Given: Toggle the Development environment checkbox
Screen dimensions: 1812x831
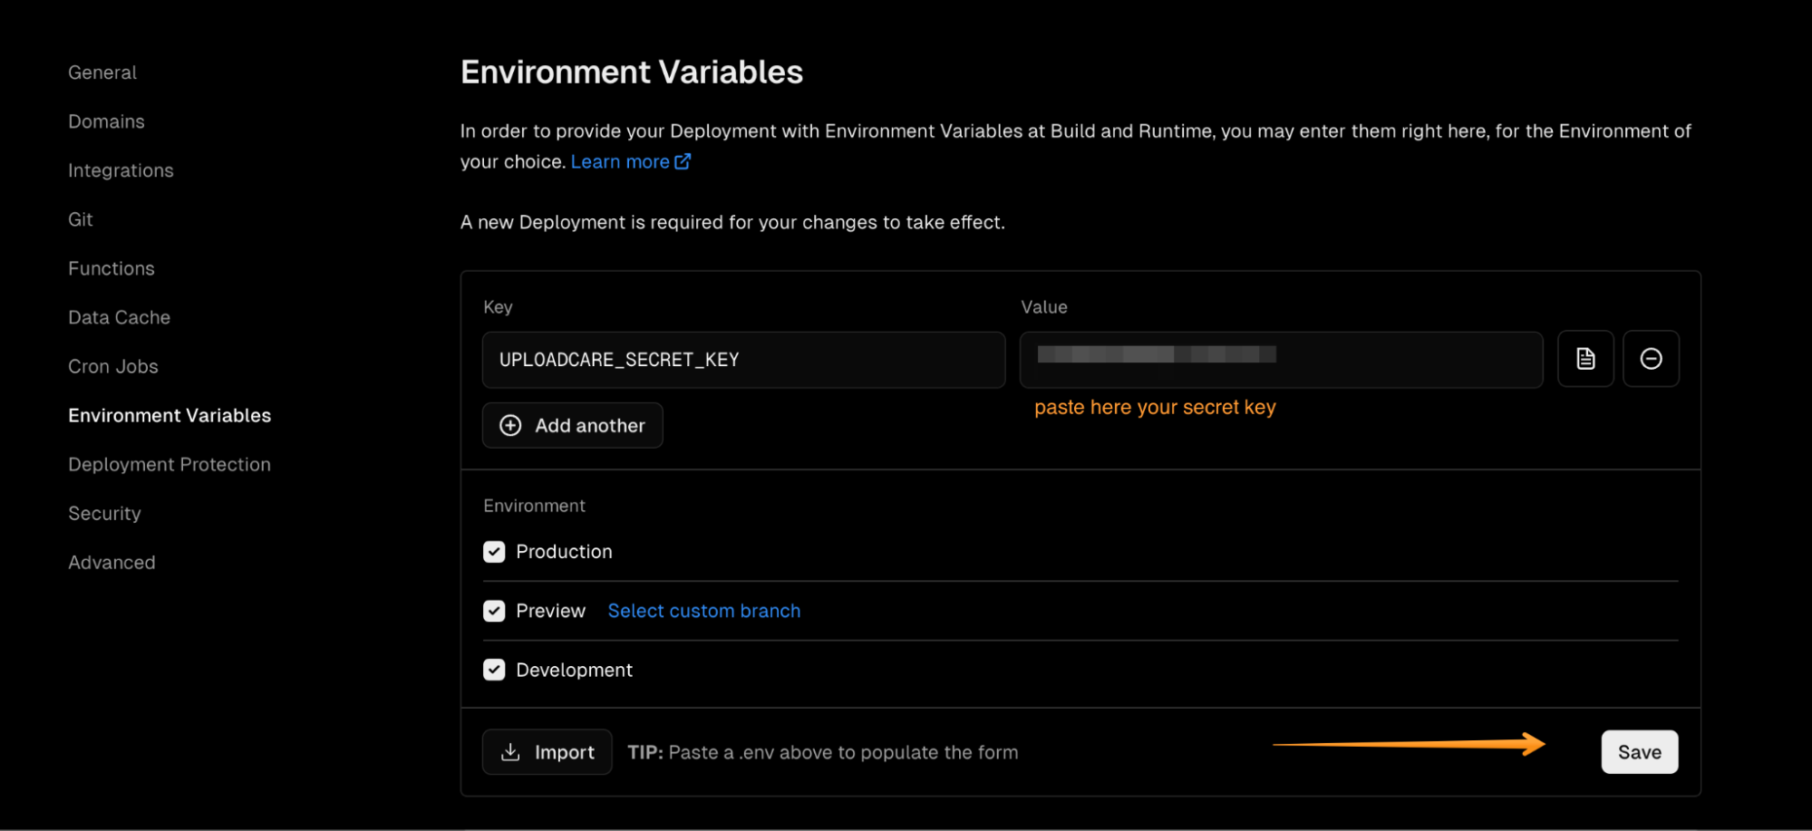Looking at the screenshot, I should [494, 670].
